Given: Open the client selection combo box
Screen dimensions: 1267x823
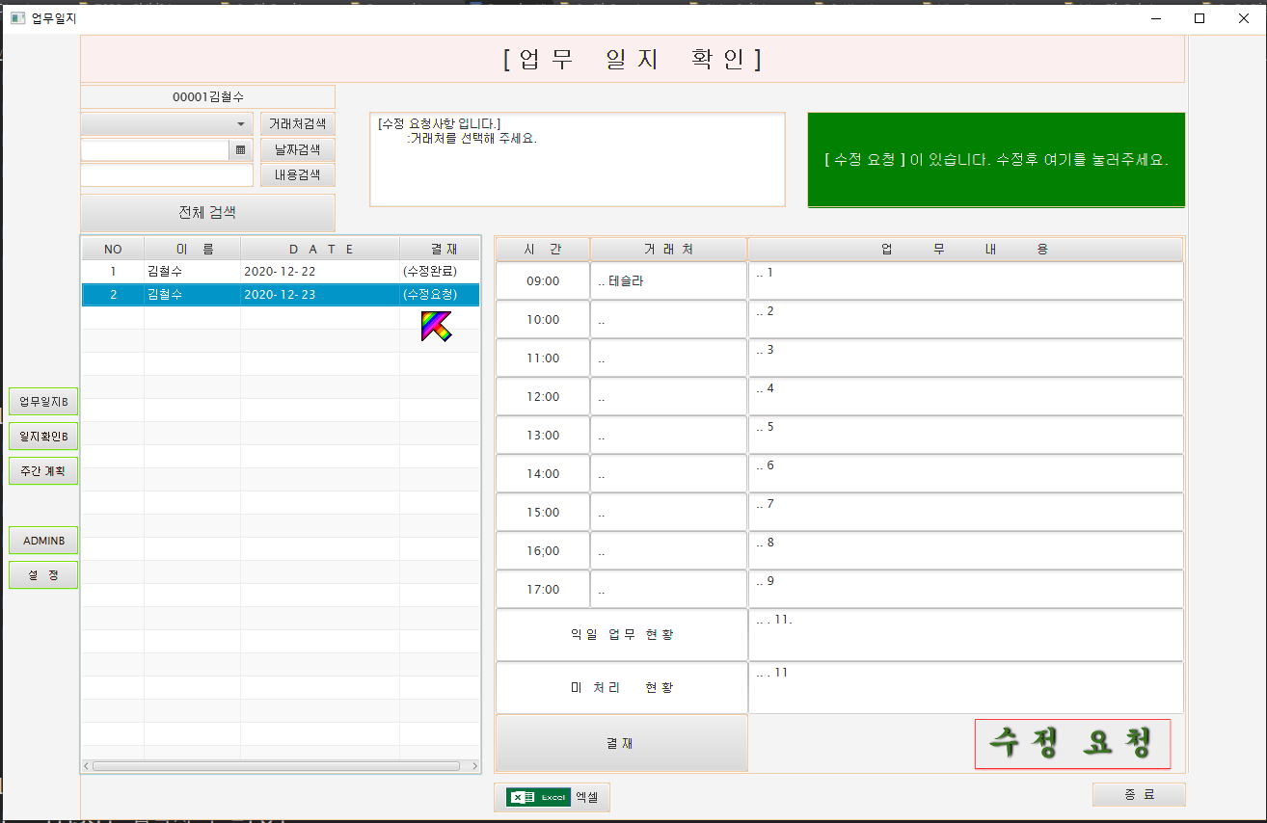Looking at the screenshot, I should tap(167, 124).
